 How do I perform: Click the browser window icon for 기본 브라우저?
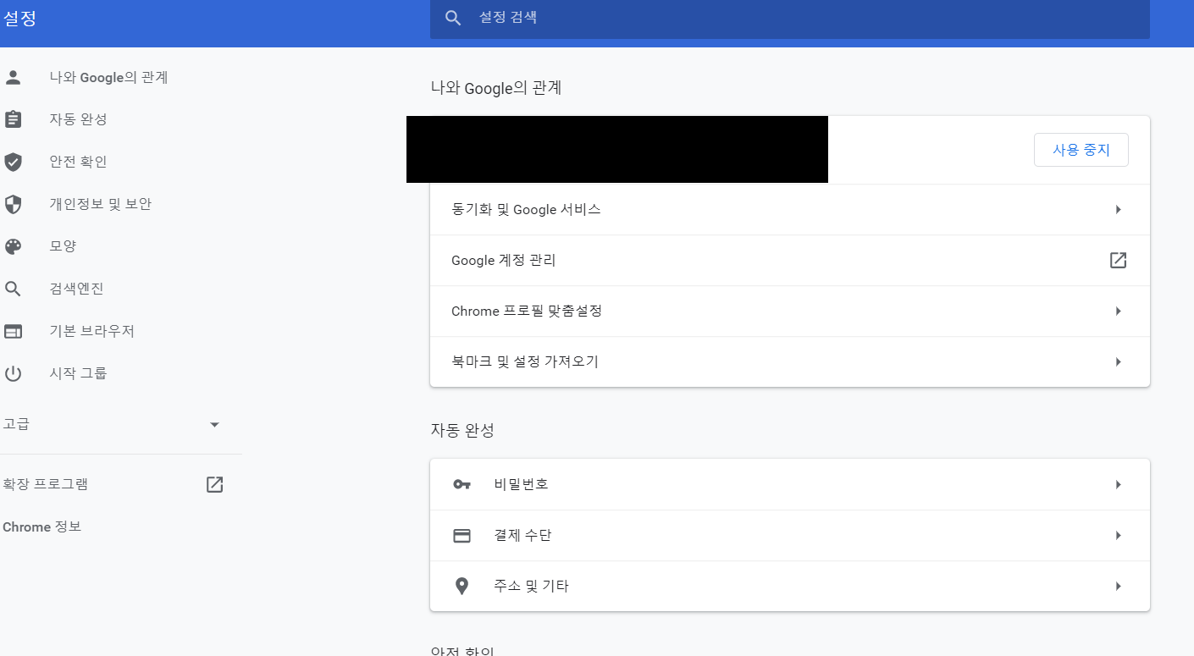13,331
